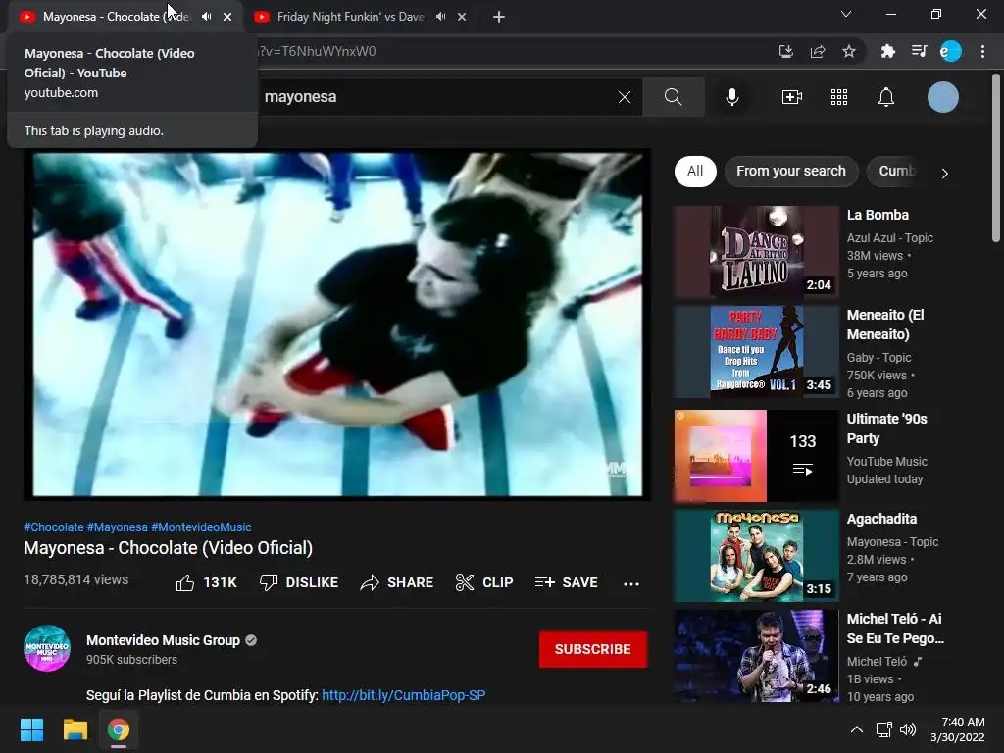The image size is (1004, 753).
Task: Open the YouTube account avatar menu
Action: (942, 97)
